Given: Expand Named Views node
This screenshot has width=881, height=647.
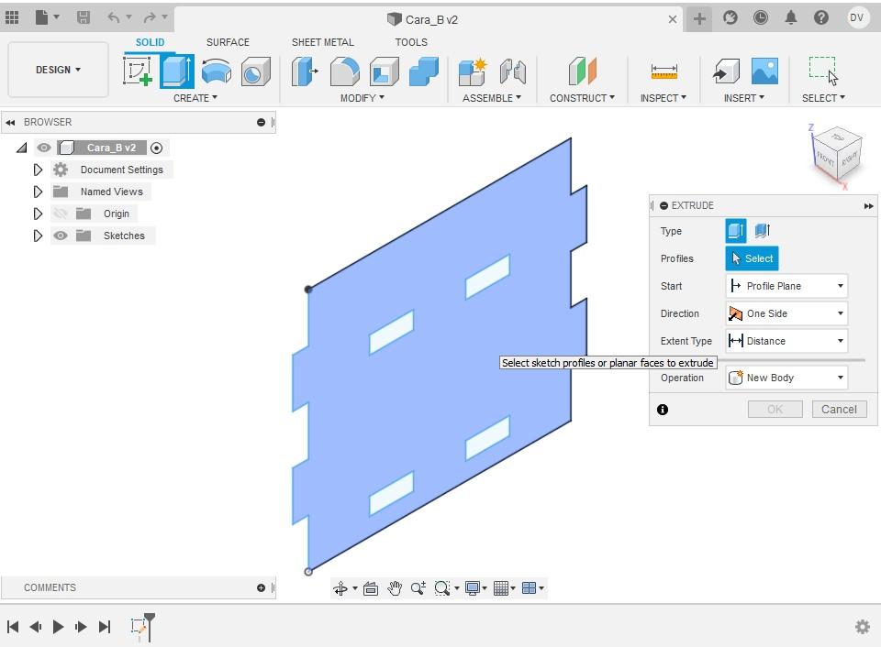Looking at the screenshot, I should pos(38,192).
